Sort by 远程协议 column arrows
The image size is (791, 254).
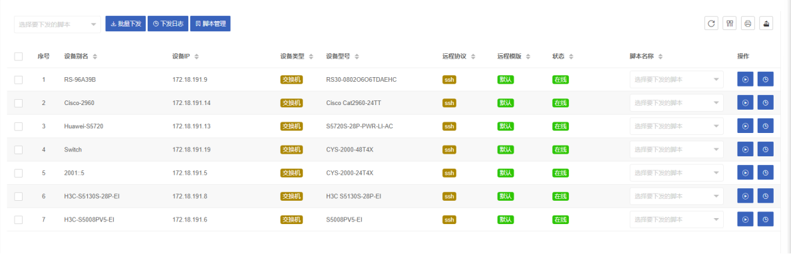click(473, 57)
